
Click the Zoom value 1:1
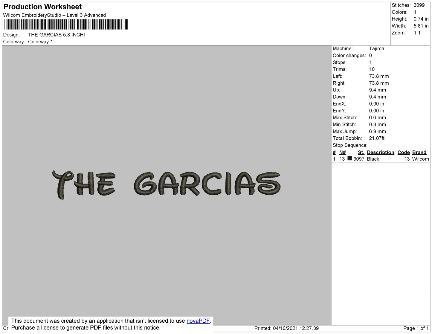[417, 33]
